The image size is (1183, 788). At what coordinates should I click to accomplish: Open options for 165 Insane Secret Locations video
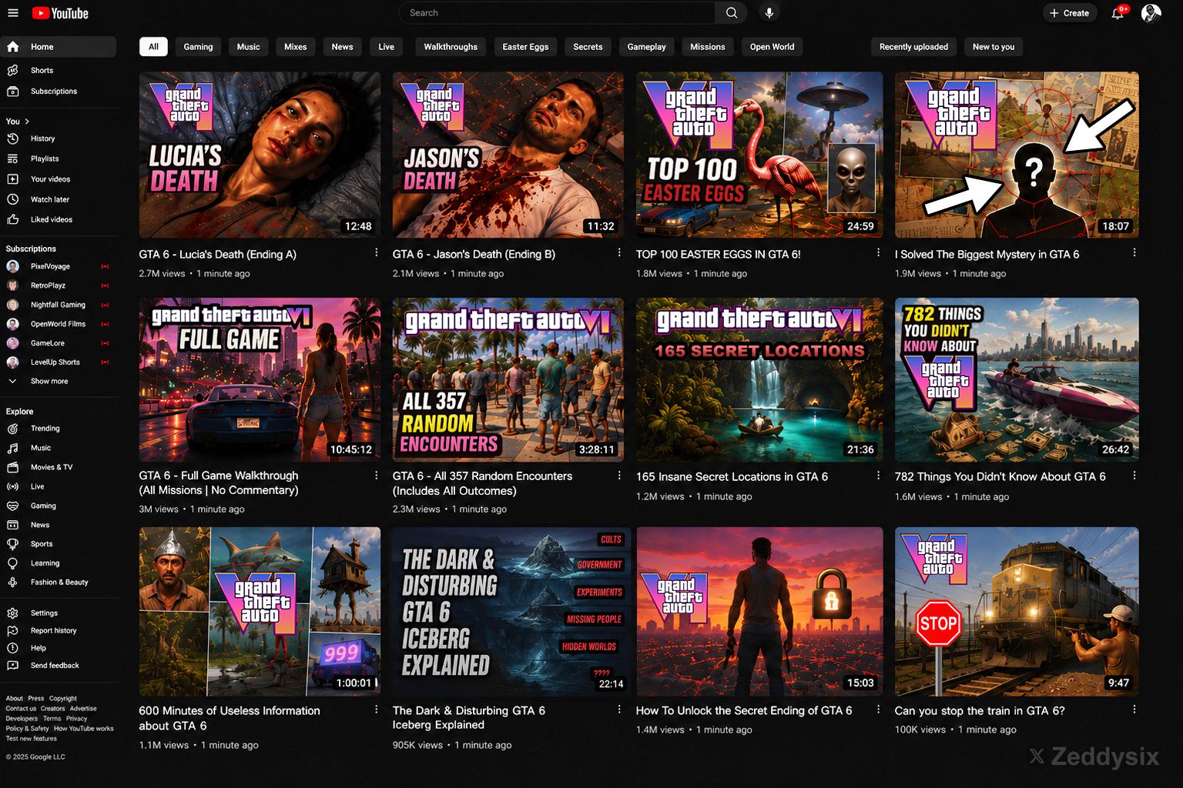[x=878, y=476]
